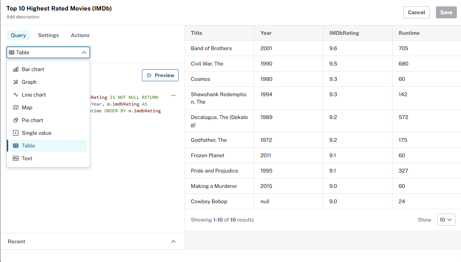Screen dimensions: 461x262
Task: Click the table icon inside the dropdown field
Action: 12,52
